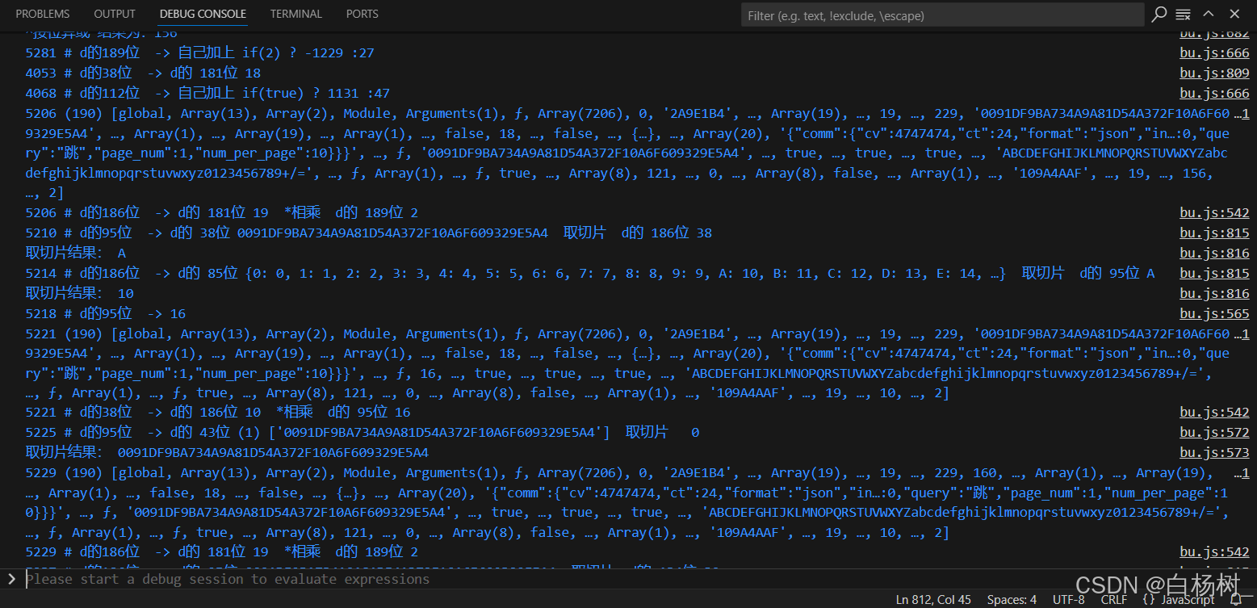Open bu.js:542 link on row 5206
This screenshot has height=608, width=1257.
[x=1214, y=212]
